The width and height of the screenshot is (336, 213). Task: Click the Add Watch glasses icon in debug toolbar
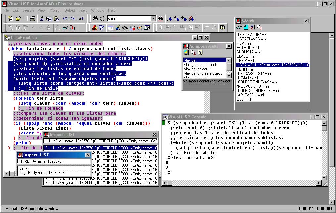click(65, 28)
